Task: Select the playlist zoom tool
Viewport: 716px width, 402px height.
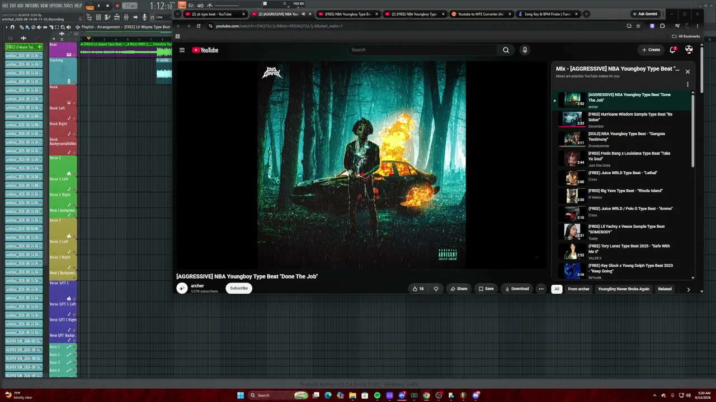Action: pyautogui.click(x=62, y=27)
